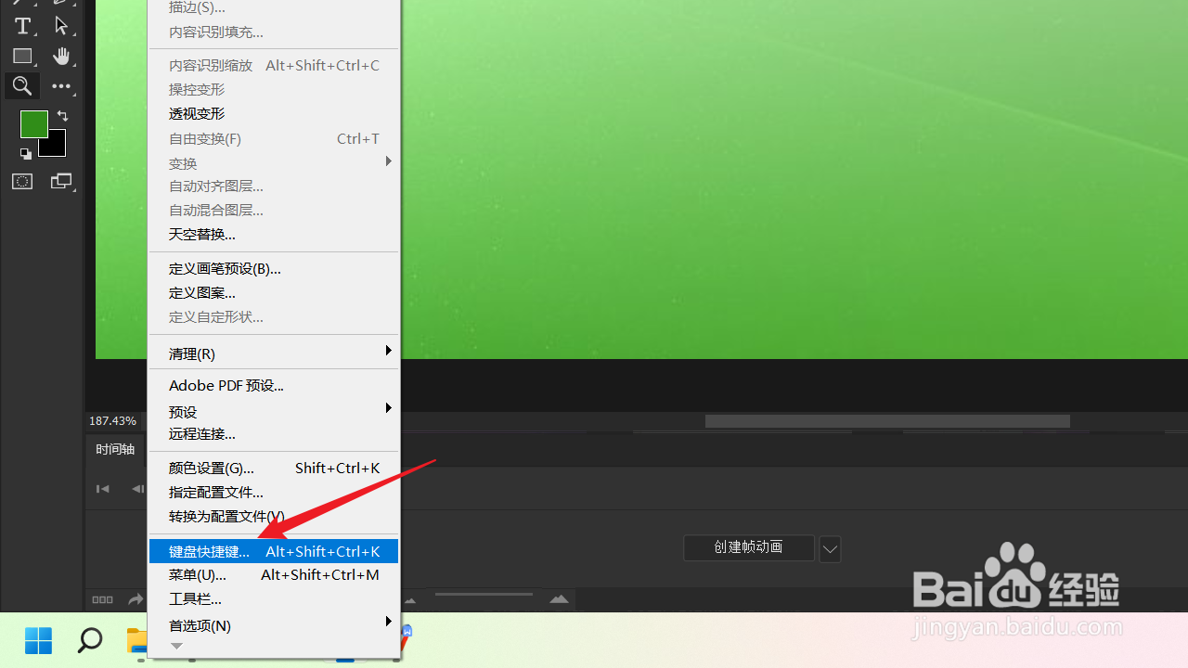Image resolution: width=1188 pixels, height=668 pixels.
Task: Open the 时间轴 panel tab
Action: [115, 449]
